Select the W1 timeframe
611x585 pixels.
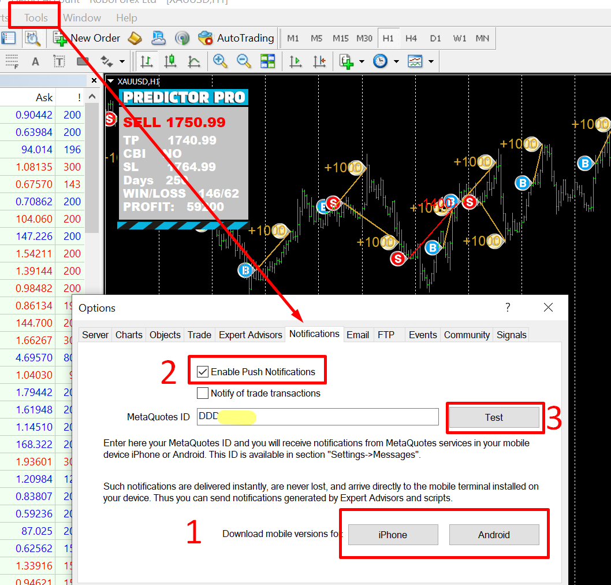coord(460,38)
